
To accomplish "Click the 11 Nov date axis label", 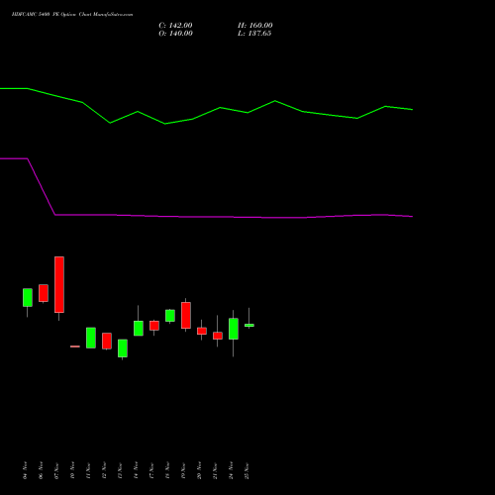I will tap(89, 470).
